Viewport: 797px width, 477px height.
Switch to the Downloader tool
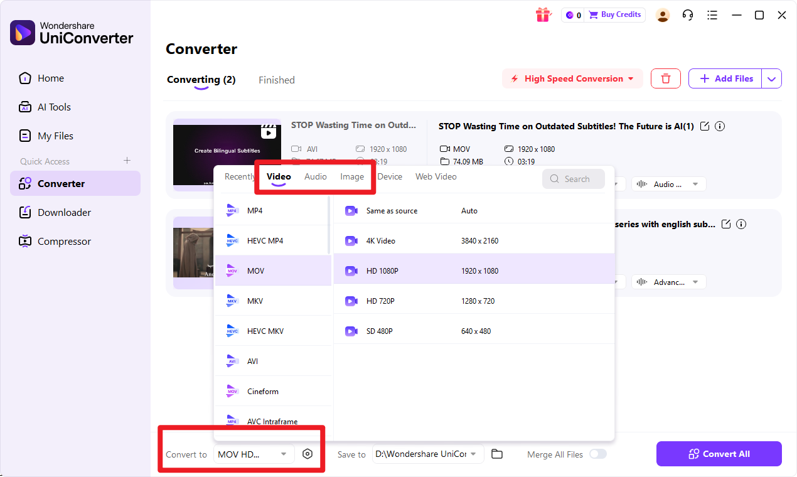[63, 212]
